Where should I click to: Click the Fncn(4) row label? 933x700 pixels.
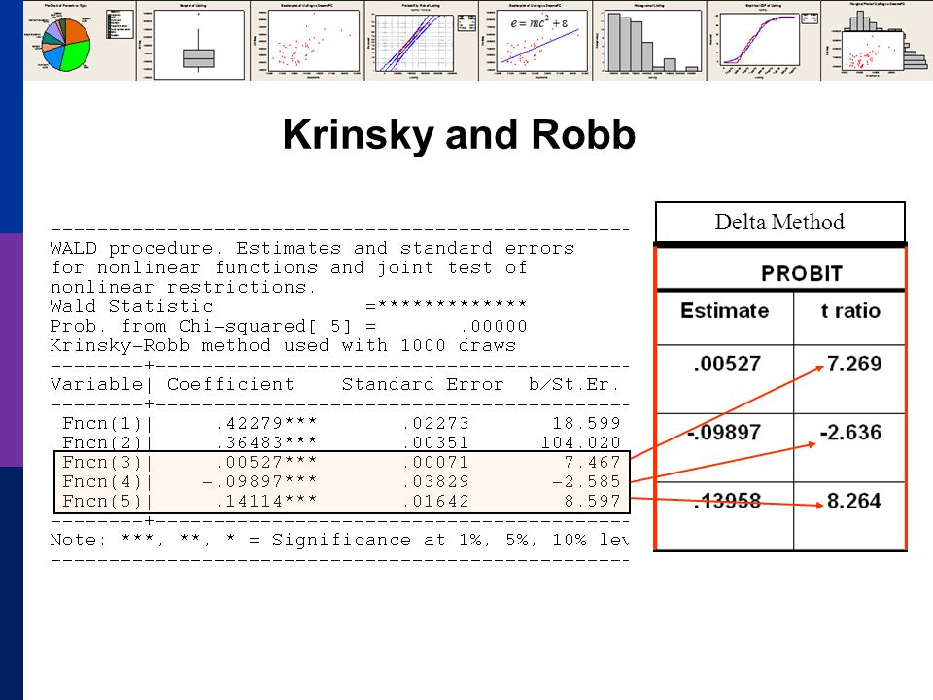(x=102, y=481)
